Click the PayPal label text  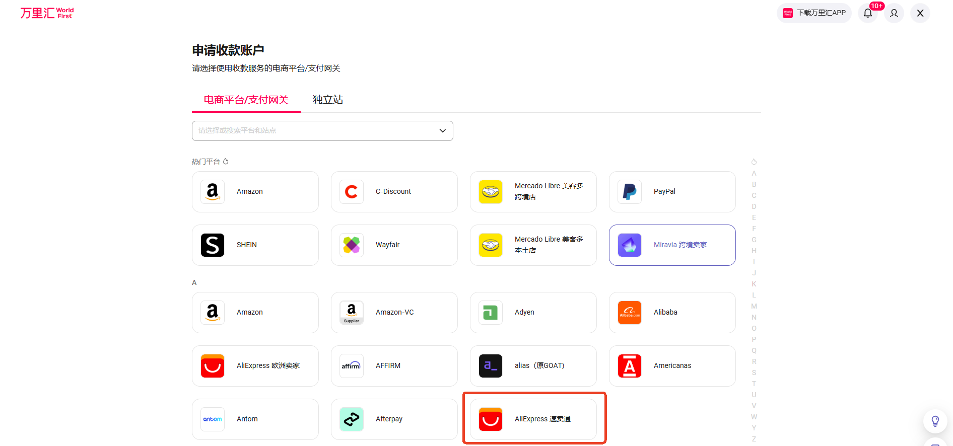pyautogui.click(x=664, y=191)
